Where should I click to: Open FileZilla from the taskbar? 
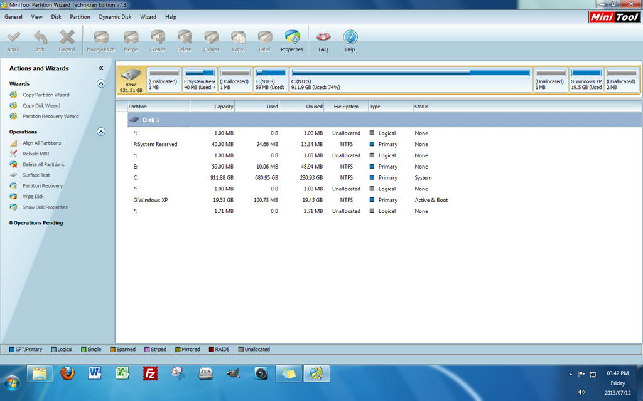(x=150, y=373)
